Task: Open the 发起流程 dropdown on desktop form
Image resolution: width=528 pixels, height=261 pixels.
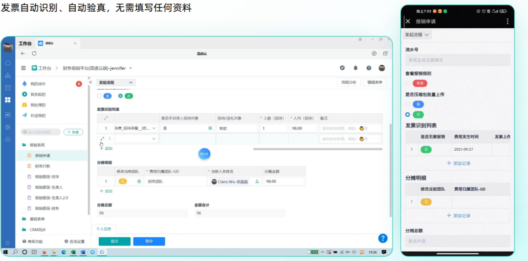Action: [x=115, y=83]
